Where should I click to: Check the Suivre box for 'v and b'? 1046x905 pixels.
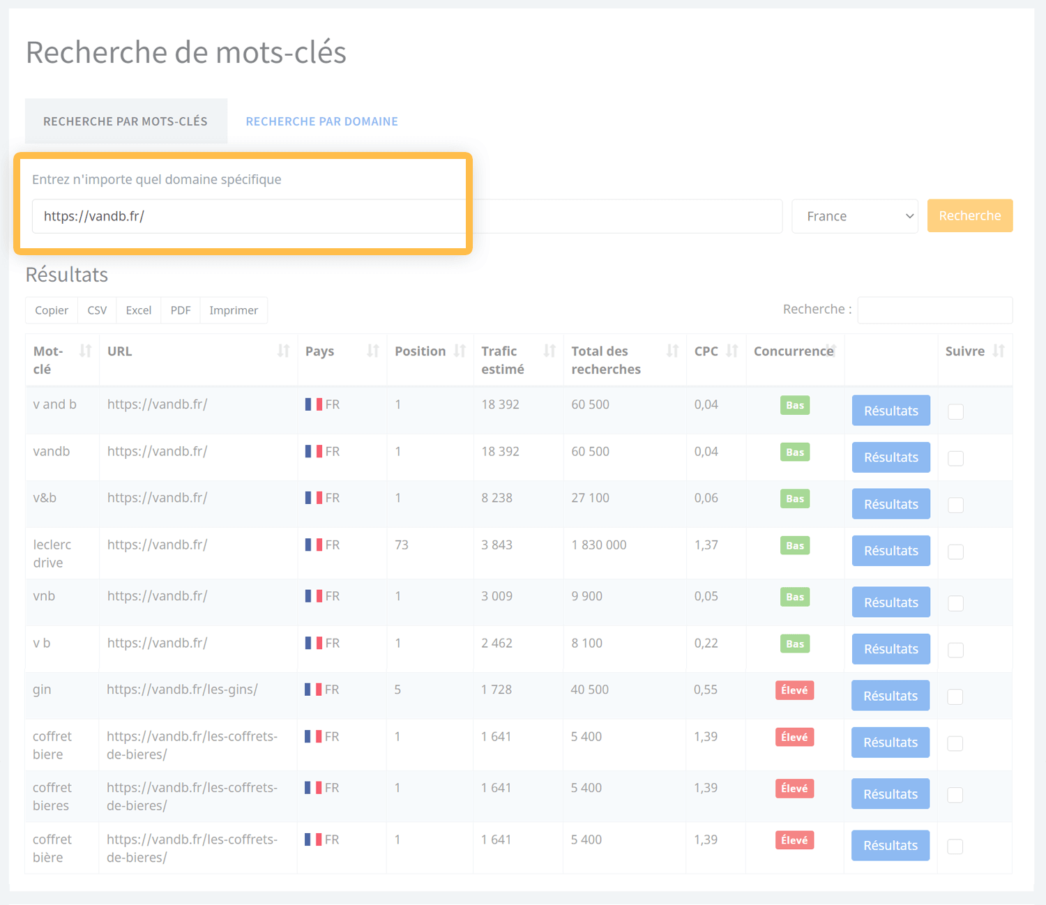point(955,412)
